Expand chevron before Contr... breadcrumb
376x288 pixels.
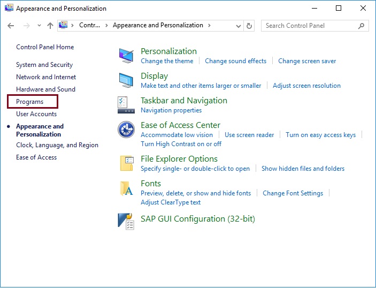72,26
